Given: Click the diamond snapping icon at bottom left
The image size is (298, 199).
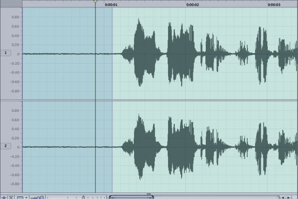Looking at the screenshot, I should tap(4, 197).
